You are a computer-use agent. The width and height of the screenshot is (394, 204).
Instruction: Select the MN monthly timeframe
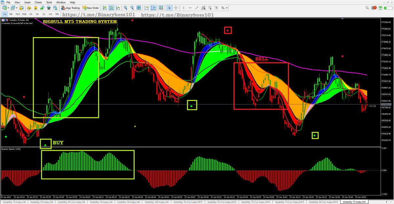(57, 14)
